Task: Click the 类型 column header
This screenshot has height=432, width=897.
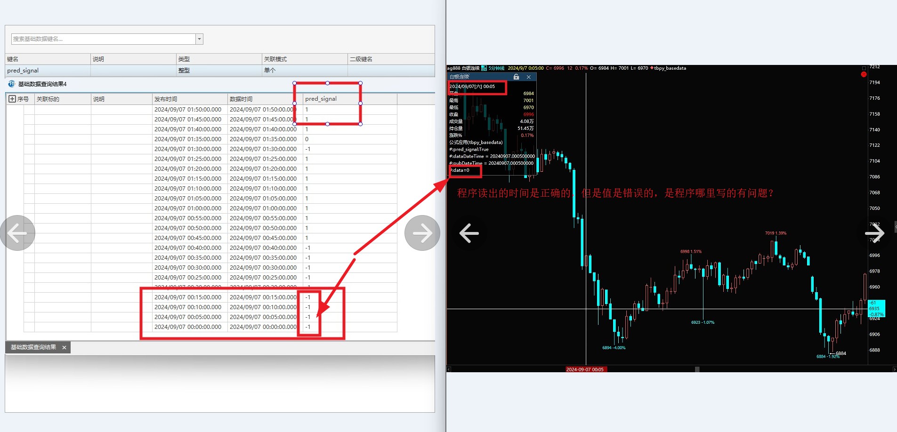Action: [219, 59]
